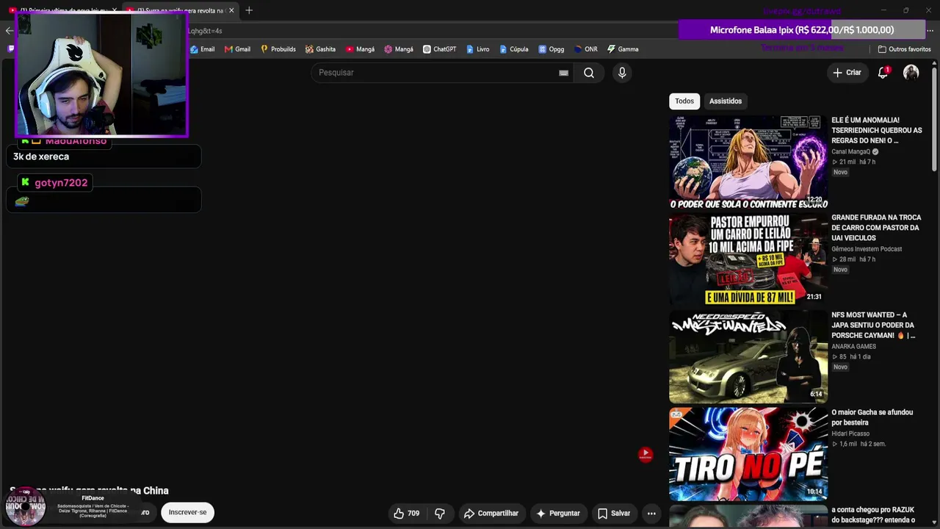
Task: Open the Cúpula bookmark
Action: (x=513, y=49)
